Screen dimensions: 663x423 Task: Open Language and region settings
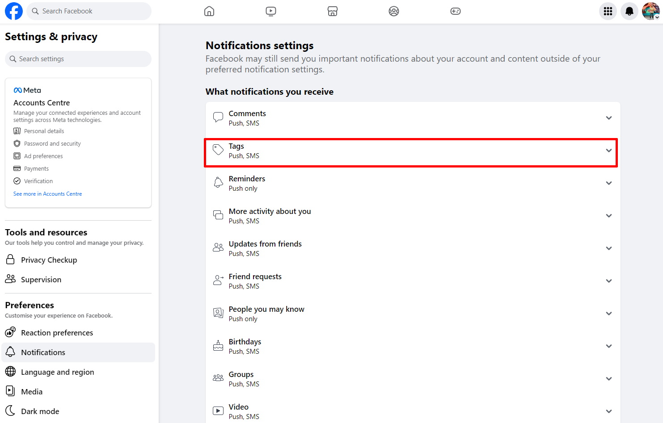[x=57, y=372]
